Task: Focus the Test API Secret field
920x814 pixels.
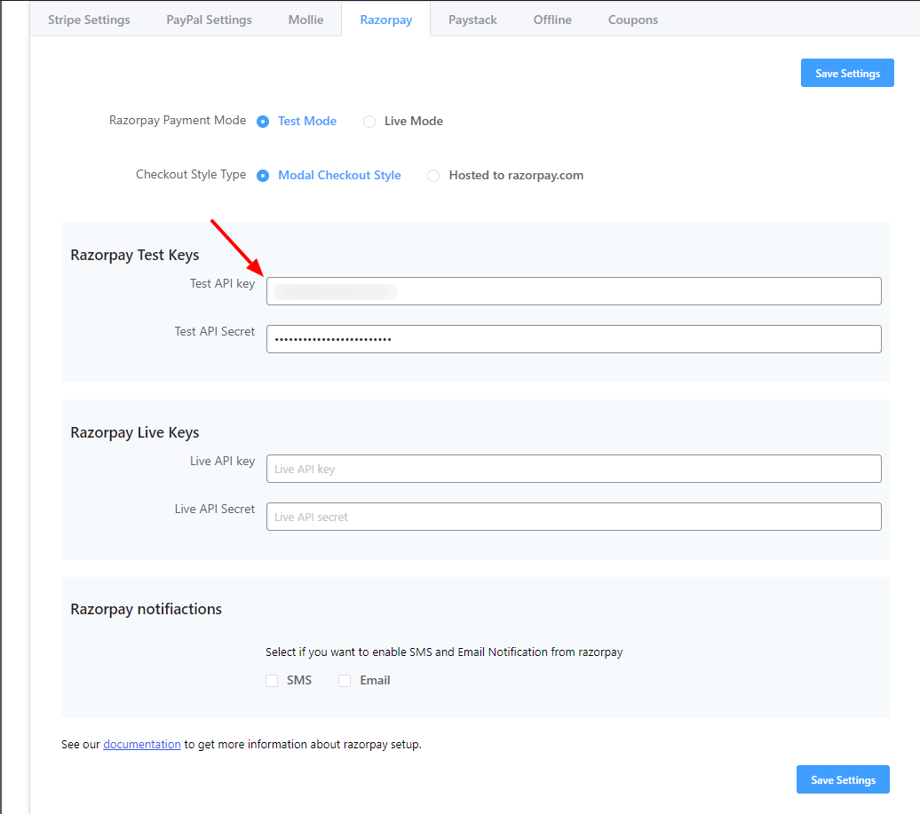Action: tap(574, 339)
